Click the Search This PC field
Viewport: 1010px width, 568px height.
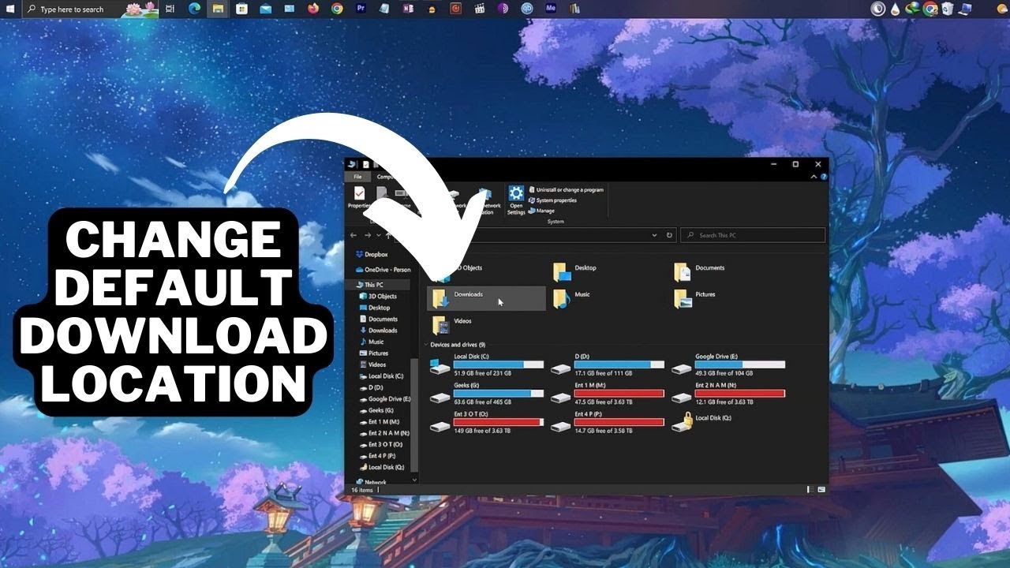pos(753,235)
